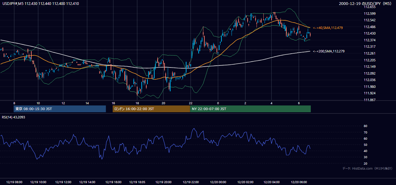Click the RSI 30 level label
This screenshot has width=396, height=185.
365,157
